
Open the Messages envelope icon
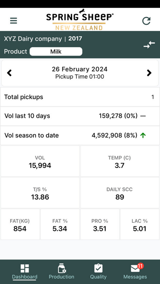coord(135,268)
